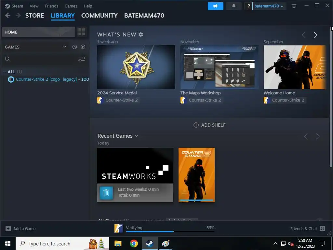This screenshot has height=250, width=333.
Task: Click the help question mark icon
Action: click(x=248, y=6)
